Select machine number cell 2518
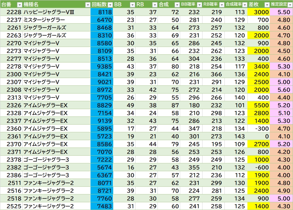Screen dimensions: 293x210 [x=11, y=199]
